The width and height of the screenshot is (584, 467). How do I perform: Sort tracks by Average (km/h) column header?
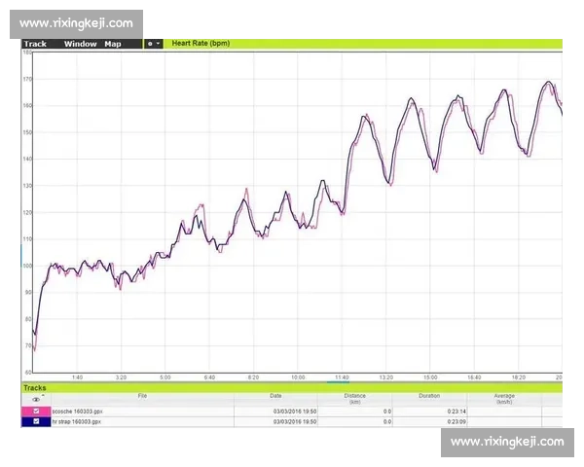(504, 399)
